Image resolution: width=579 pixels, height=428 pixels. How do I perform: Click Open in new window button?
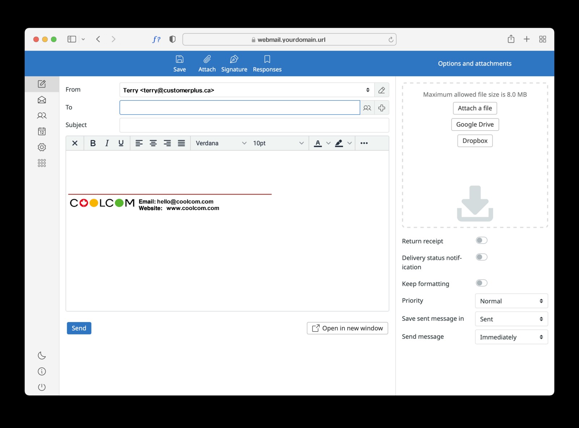tap(347, 328)
